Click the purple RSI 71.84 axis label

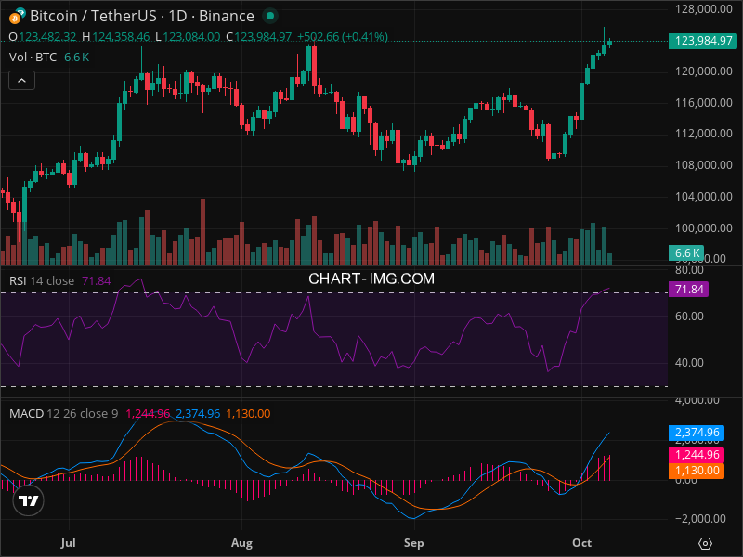(690, 290)
